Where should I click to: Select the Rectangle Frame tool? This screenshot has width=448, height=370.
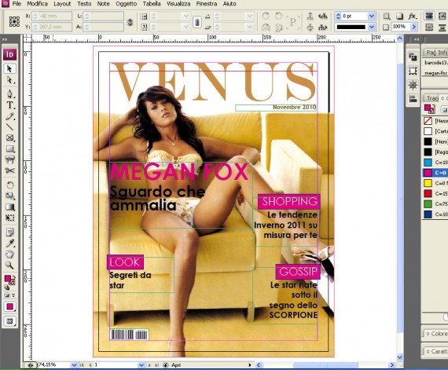coord(9,138)
